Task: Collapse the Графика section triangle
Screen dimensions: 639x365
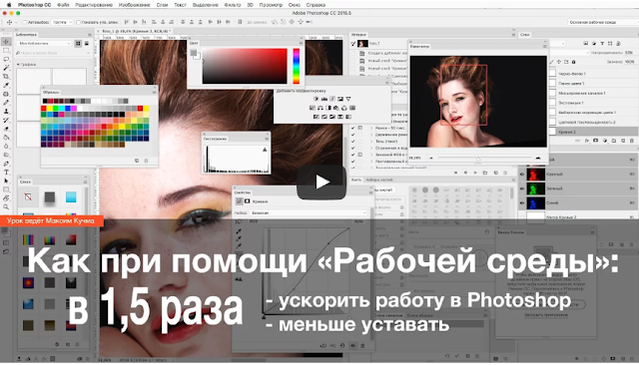Action: [x=18, y=65]
